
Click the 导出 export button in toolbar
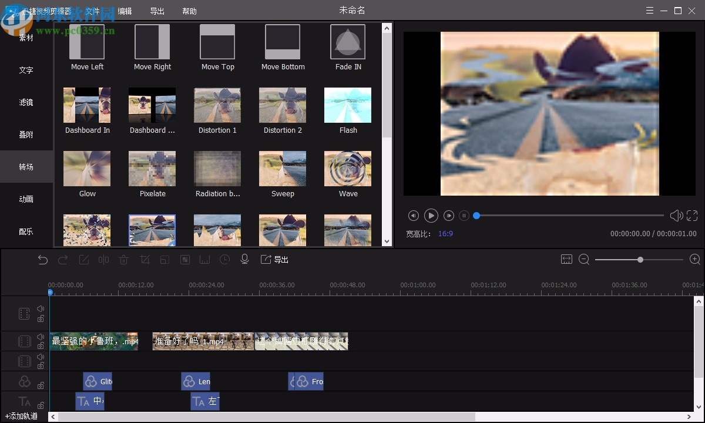click(x=274, y=260)
